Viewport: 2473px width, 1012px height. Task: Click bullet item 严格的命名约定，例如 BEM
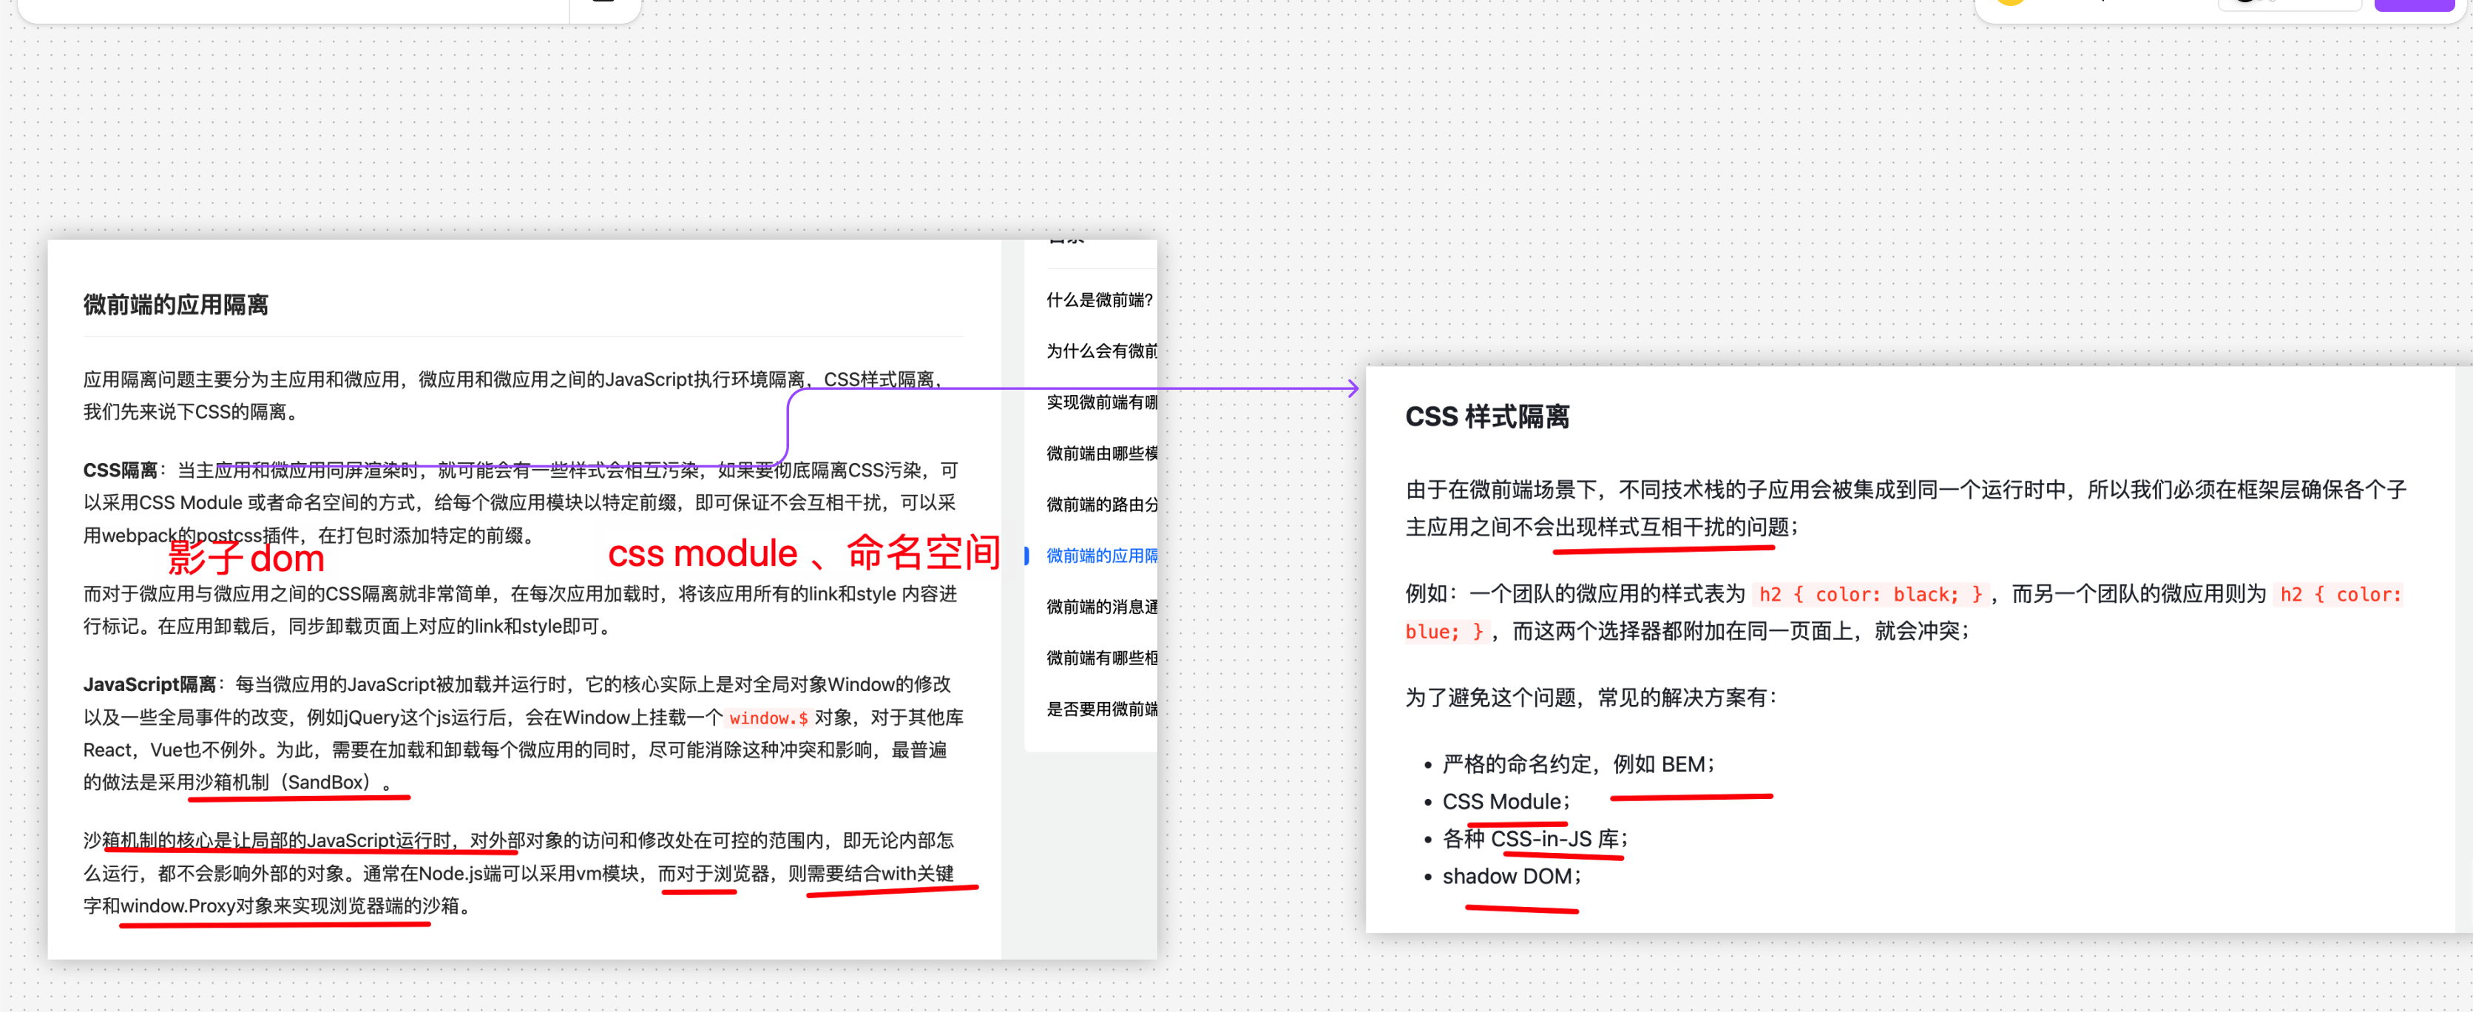pyautogui.click(x=1577, y=763)
